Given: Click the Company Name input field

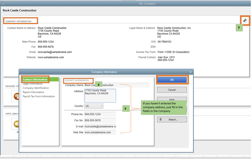Looking at the screenshot, I should pyautogui.click(x=117, y=85).
